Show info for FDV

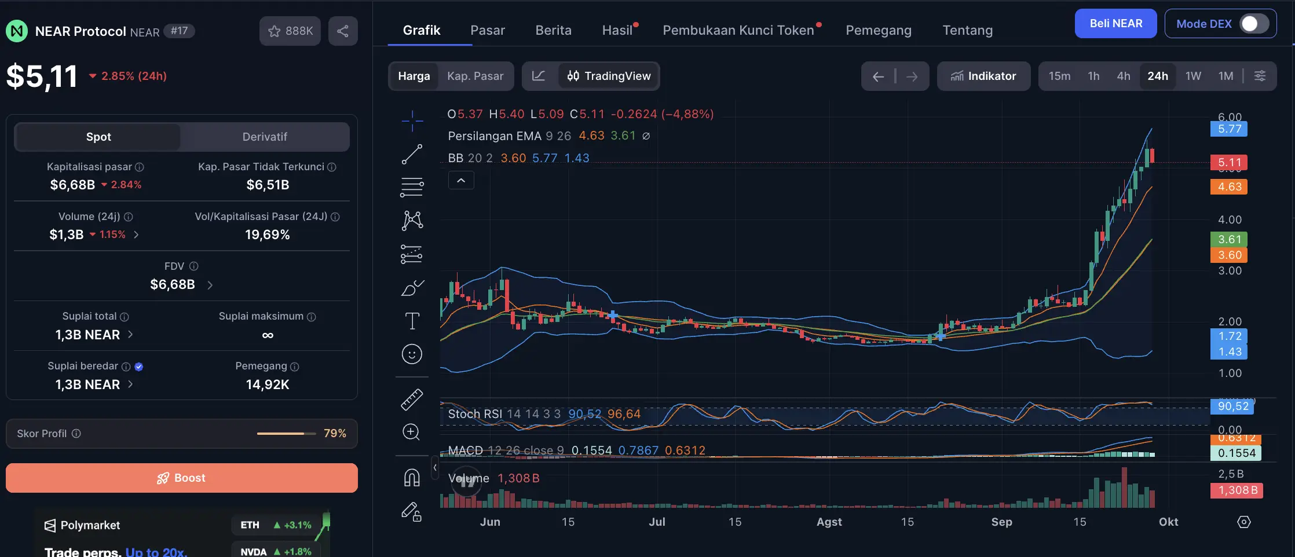(194, 266)
